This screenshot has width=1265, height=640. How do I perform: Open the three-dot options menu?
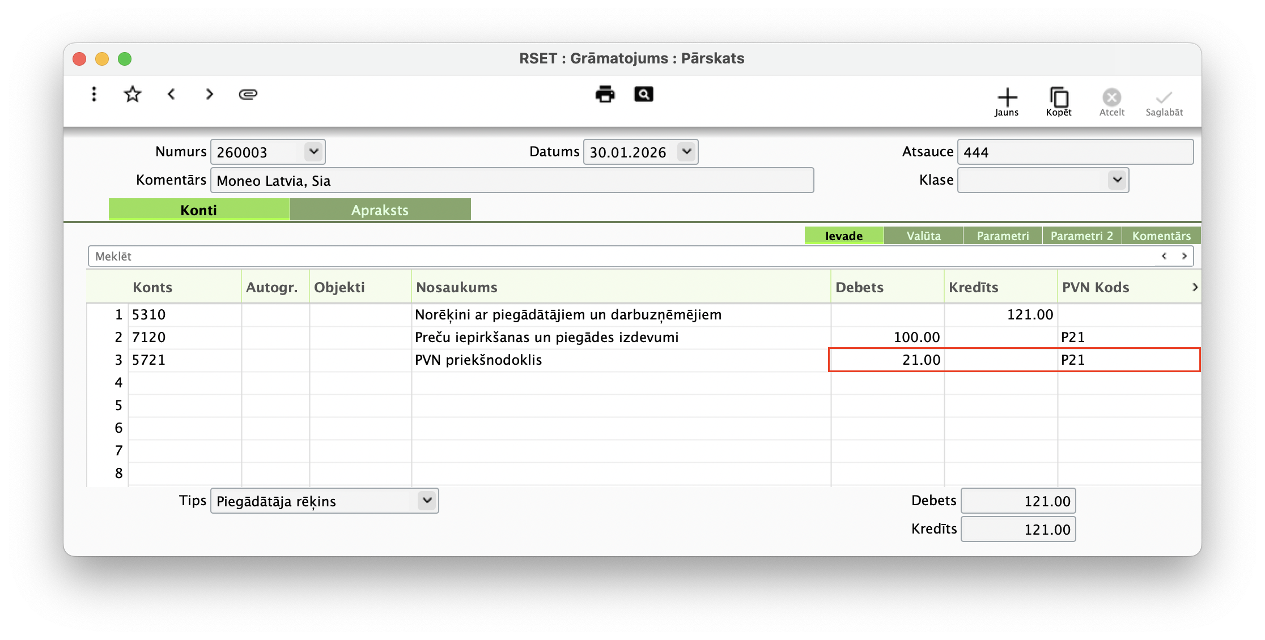tap(94, 94)
